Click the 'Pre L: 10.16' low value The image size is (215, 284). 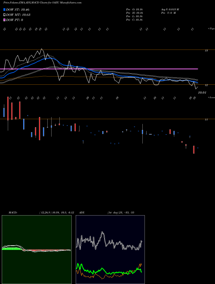pyautogui.click(x=135, y=16)
